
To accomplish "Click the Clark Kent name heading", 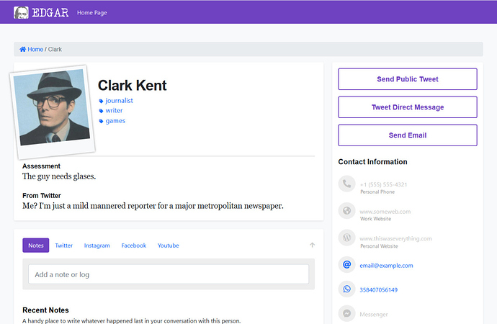I will pyautogui.click(x=133, y=86).
